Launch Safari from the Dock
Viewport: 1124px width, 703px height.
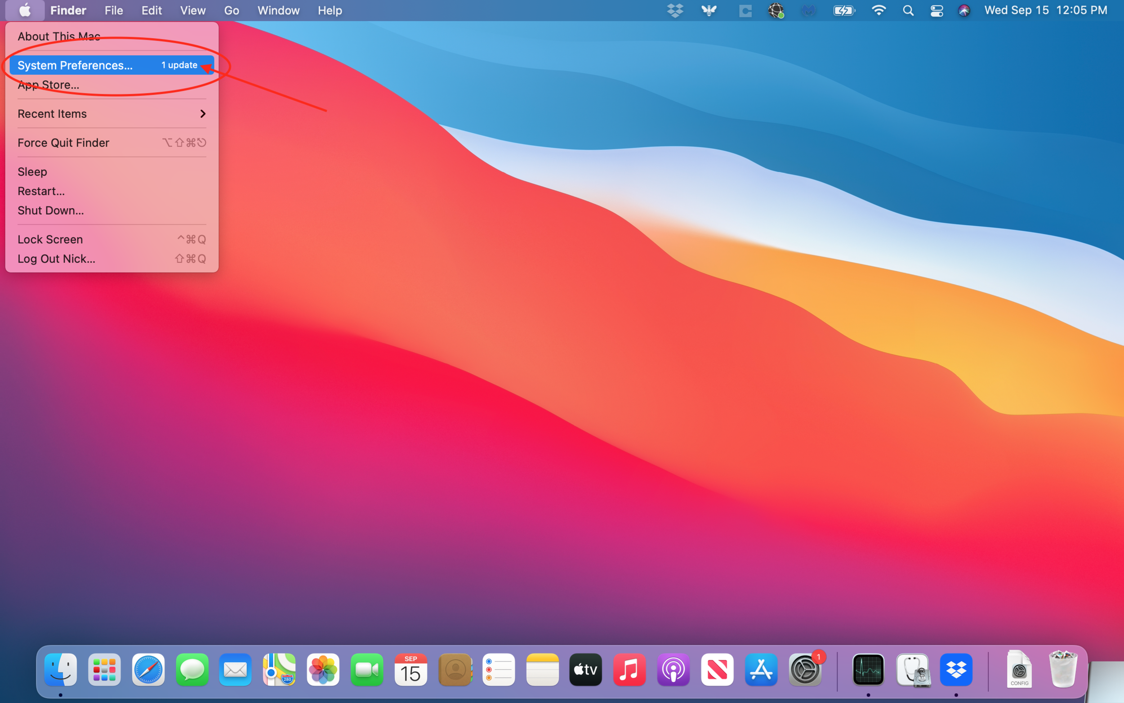click(148, 670)
